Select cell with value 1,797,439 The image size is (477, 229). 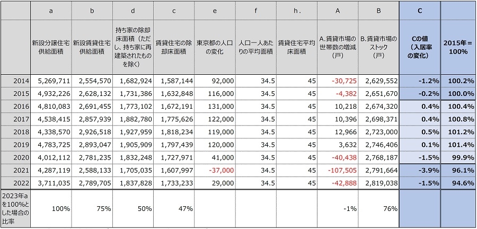point(174,145)
